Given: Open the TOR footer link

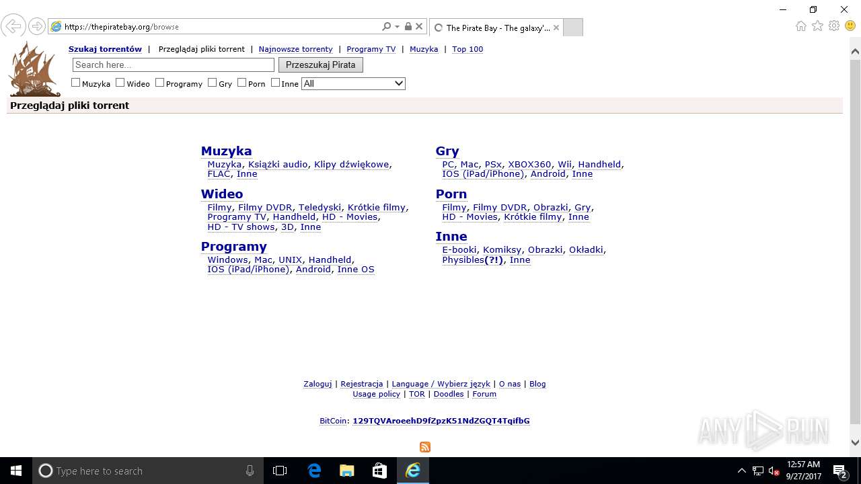Looking at the screenshot, I should [417, 394].
